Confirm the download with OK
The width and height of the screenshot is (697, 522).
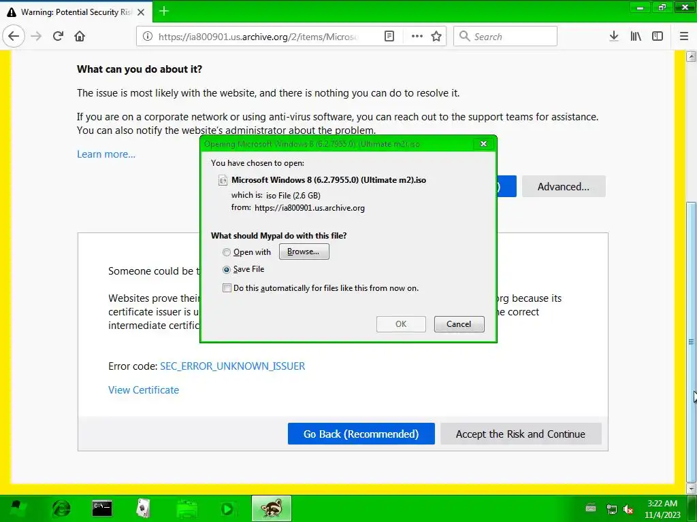(401, 324)
